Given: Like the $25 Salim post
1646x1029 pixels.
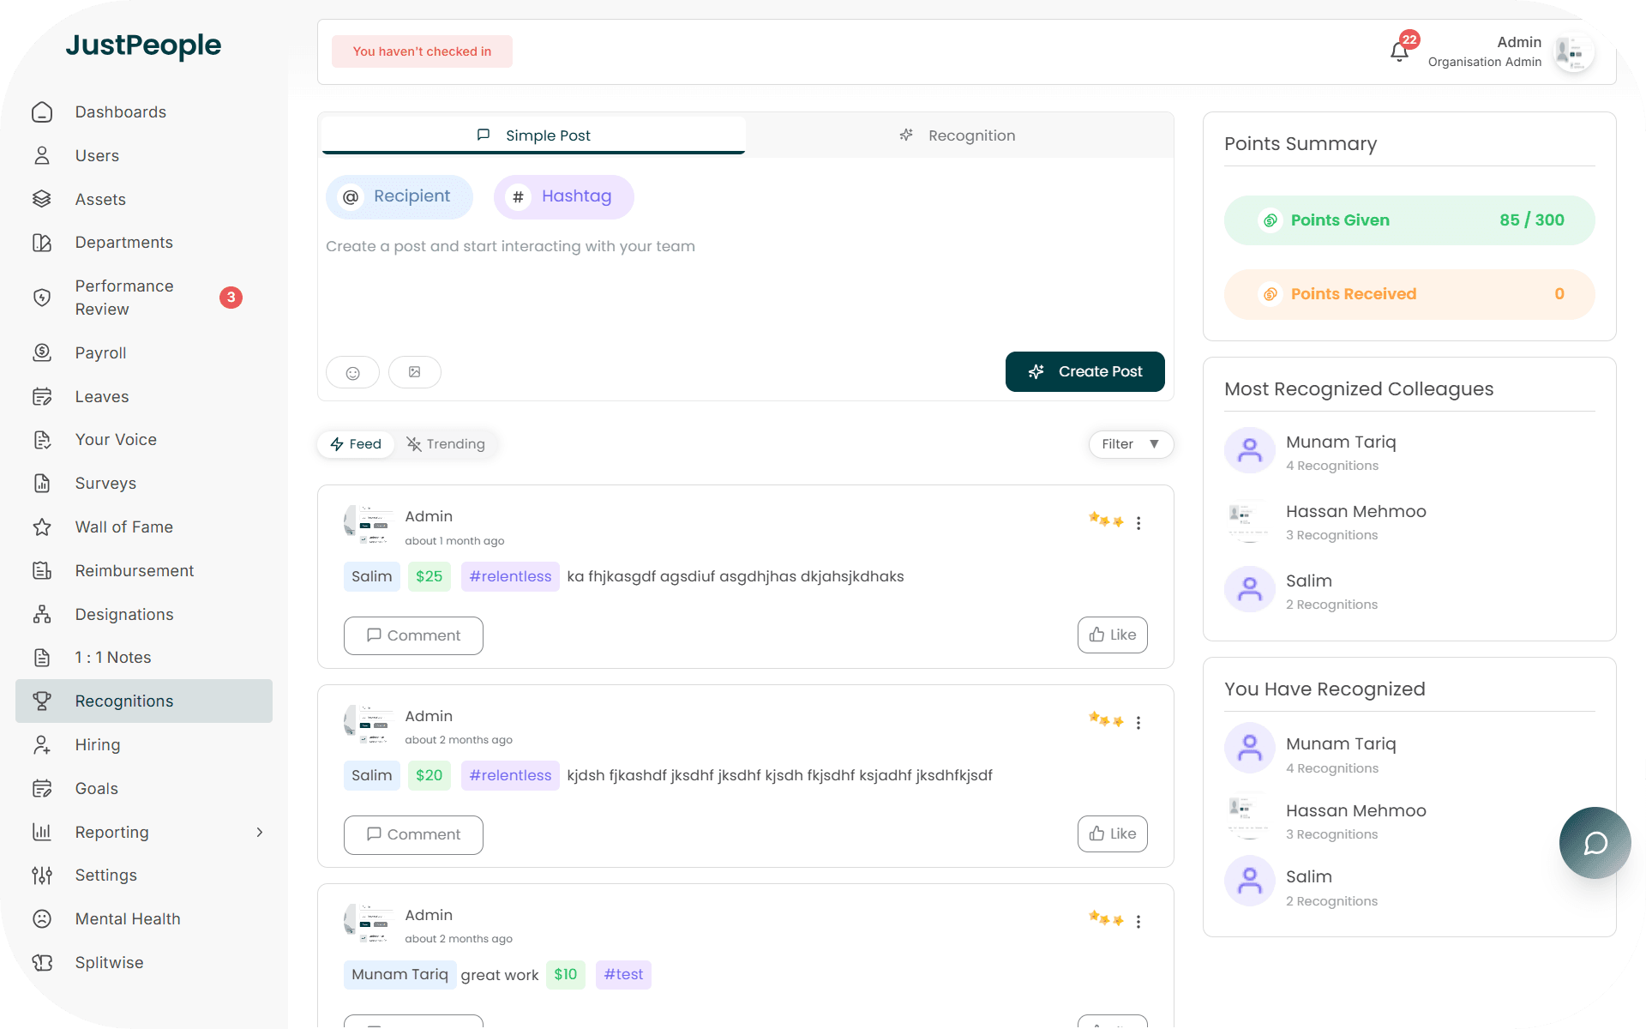Looking at the screenshot, I should point(1112,635).
